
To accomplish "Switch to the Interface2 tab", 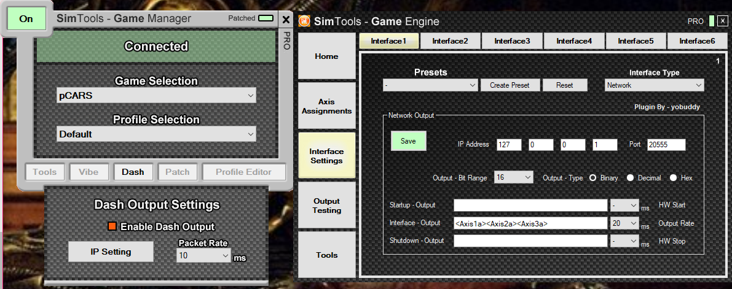I will (x=450, y=41).
